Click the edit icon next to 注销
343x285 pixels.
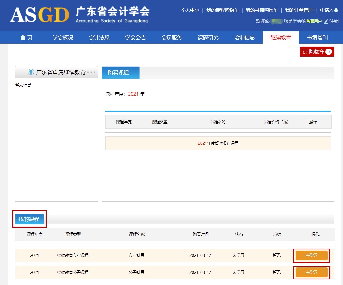pyautogui.click(x=326, y=21)
